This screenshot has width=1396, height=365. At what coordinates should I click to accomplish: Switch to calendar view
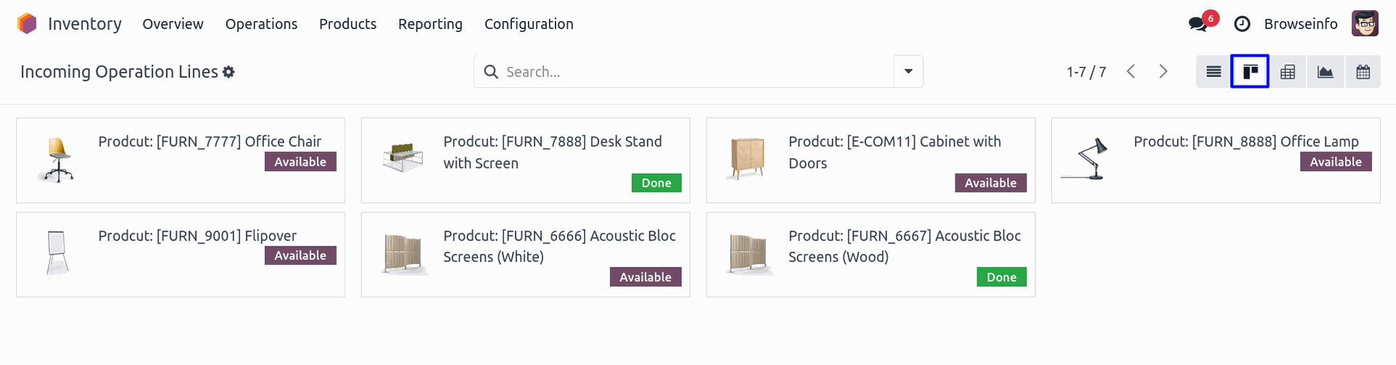(1363, 71)
